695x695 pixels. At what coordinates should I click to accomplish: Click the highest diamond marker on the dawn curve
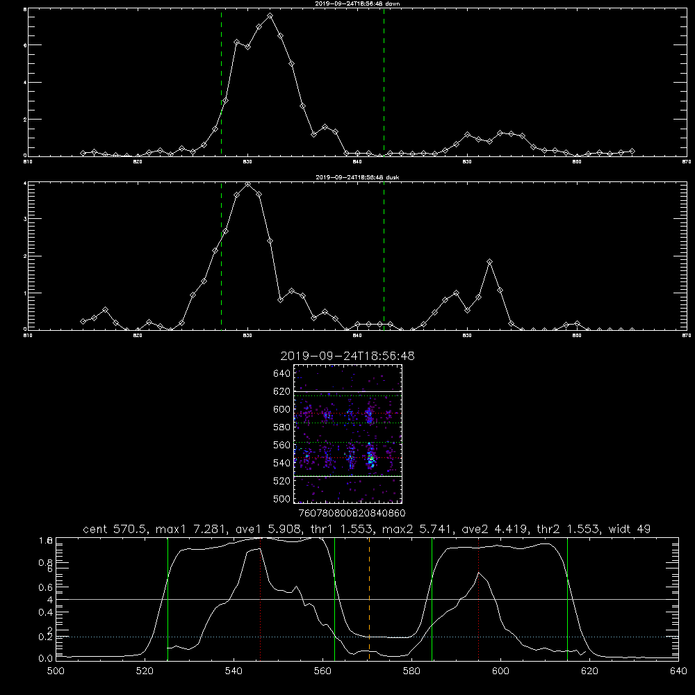(x=270, y=16)
